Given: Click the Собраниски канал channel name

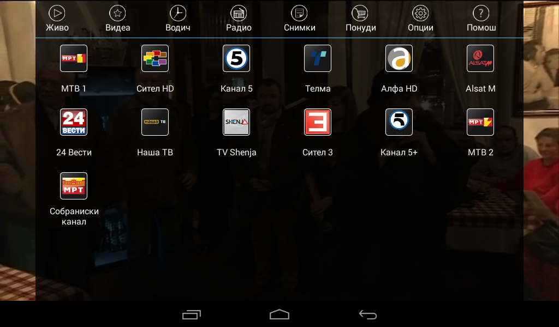Looking at the screenshot, I should click(74, 216).
